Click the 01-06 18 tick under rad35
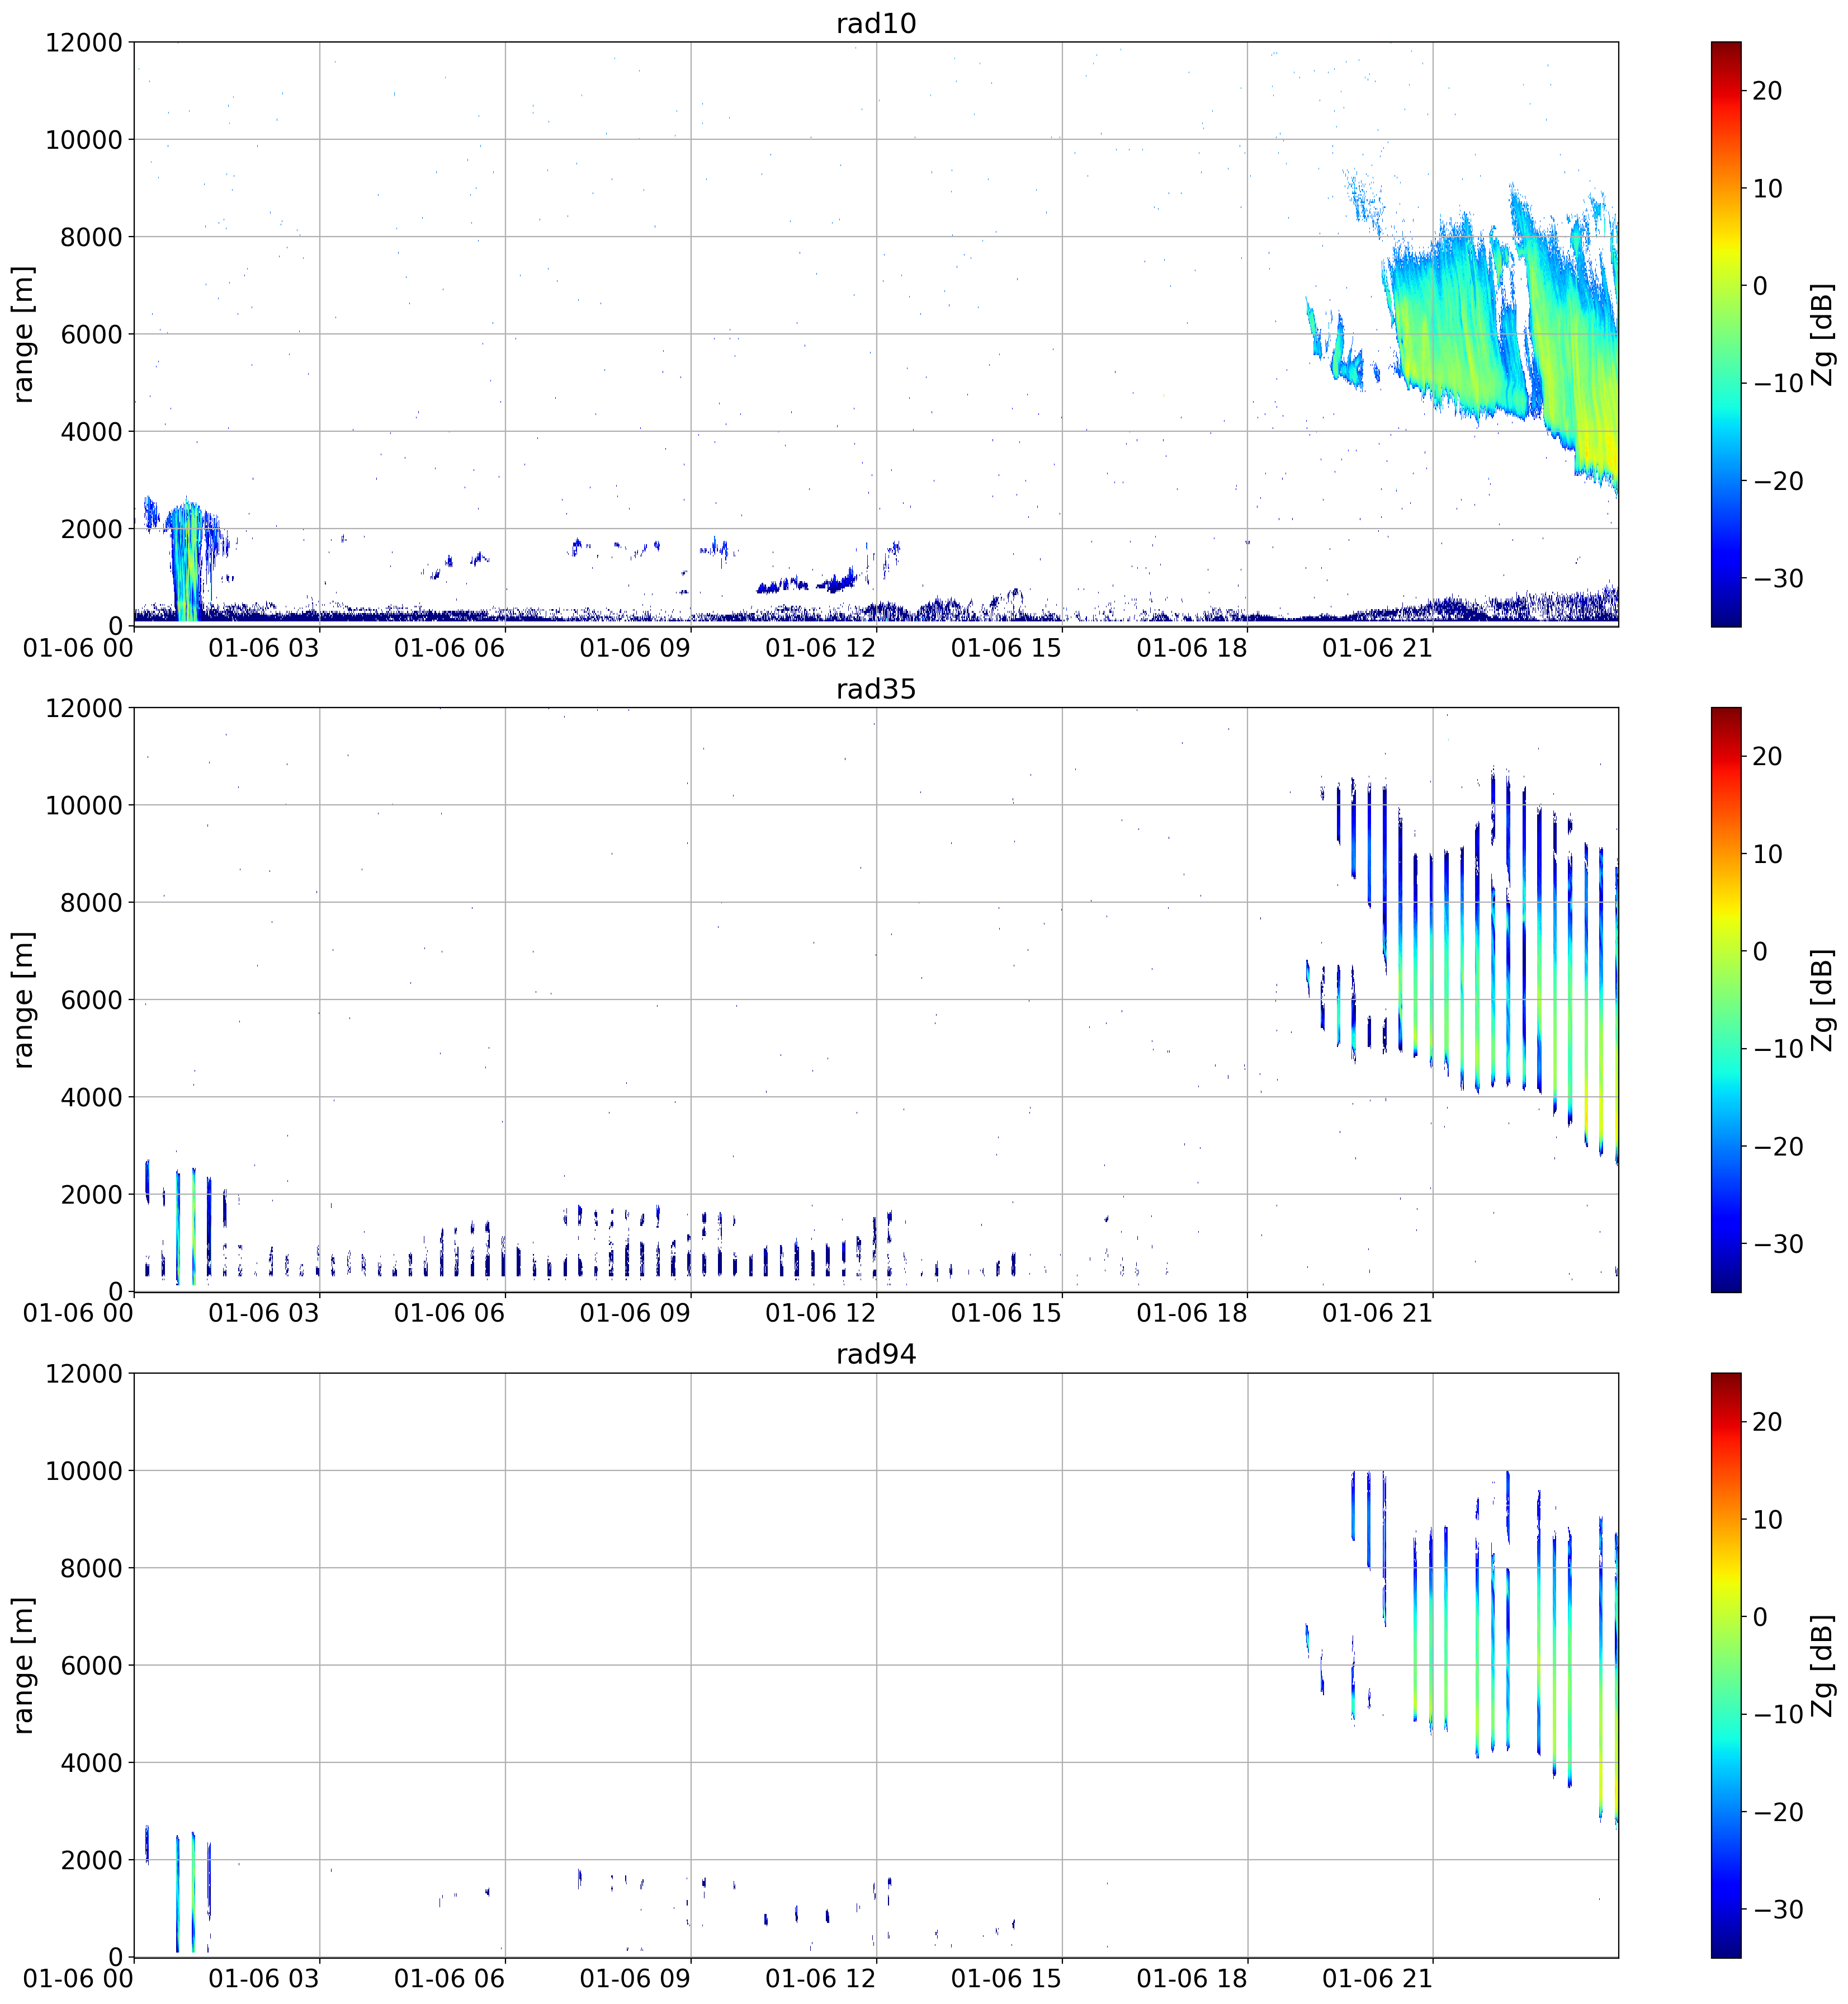 point(1192,1314)
